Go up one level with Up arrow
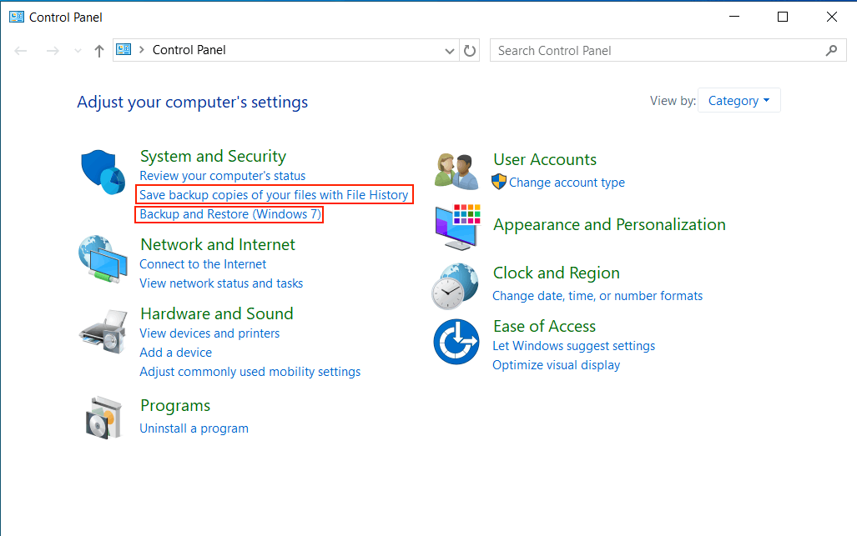This screenshot has width=857, height=536. [x=99, y=51]
